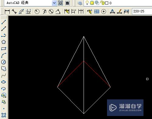Select the vertical white center line
The image size is (152, 119).
(84, 75)
